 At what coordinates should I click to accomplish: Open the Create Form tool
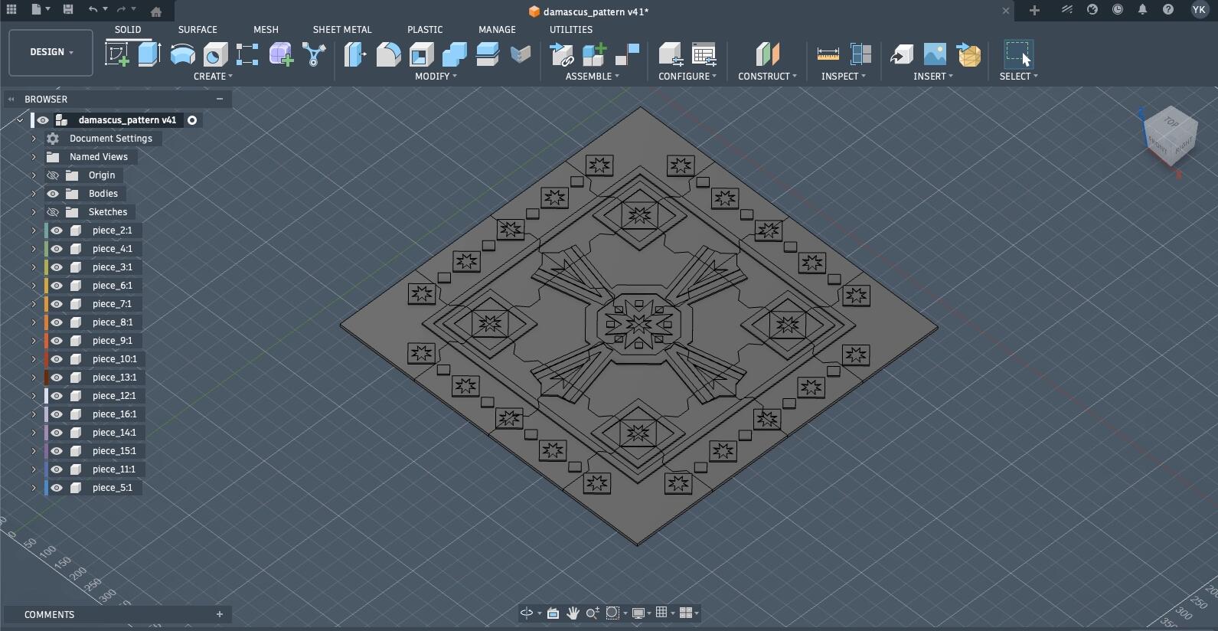tap(281, 54)
